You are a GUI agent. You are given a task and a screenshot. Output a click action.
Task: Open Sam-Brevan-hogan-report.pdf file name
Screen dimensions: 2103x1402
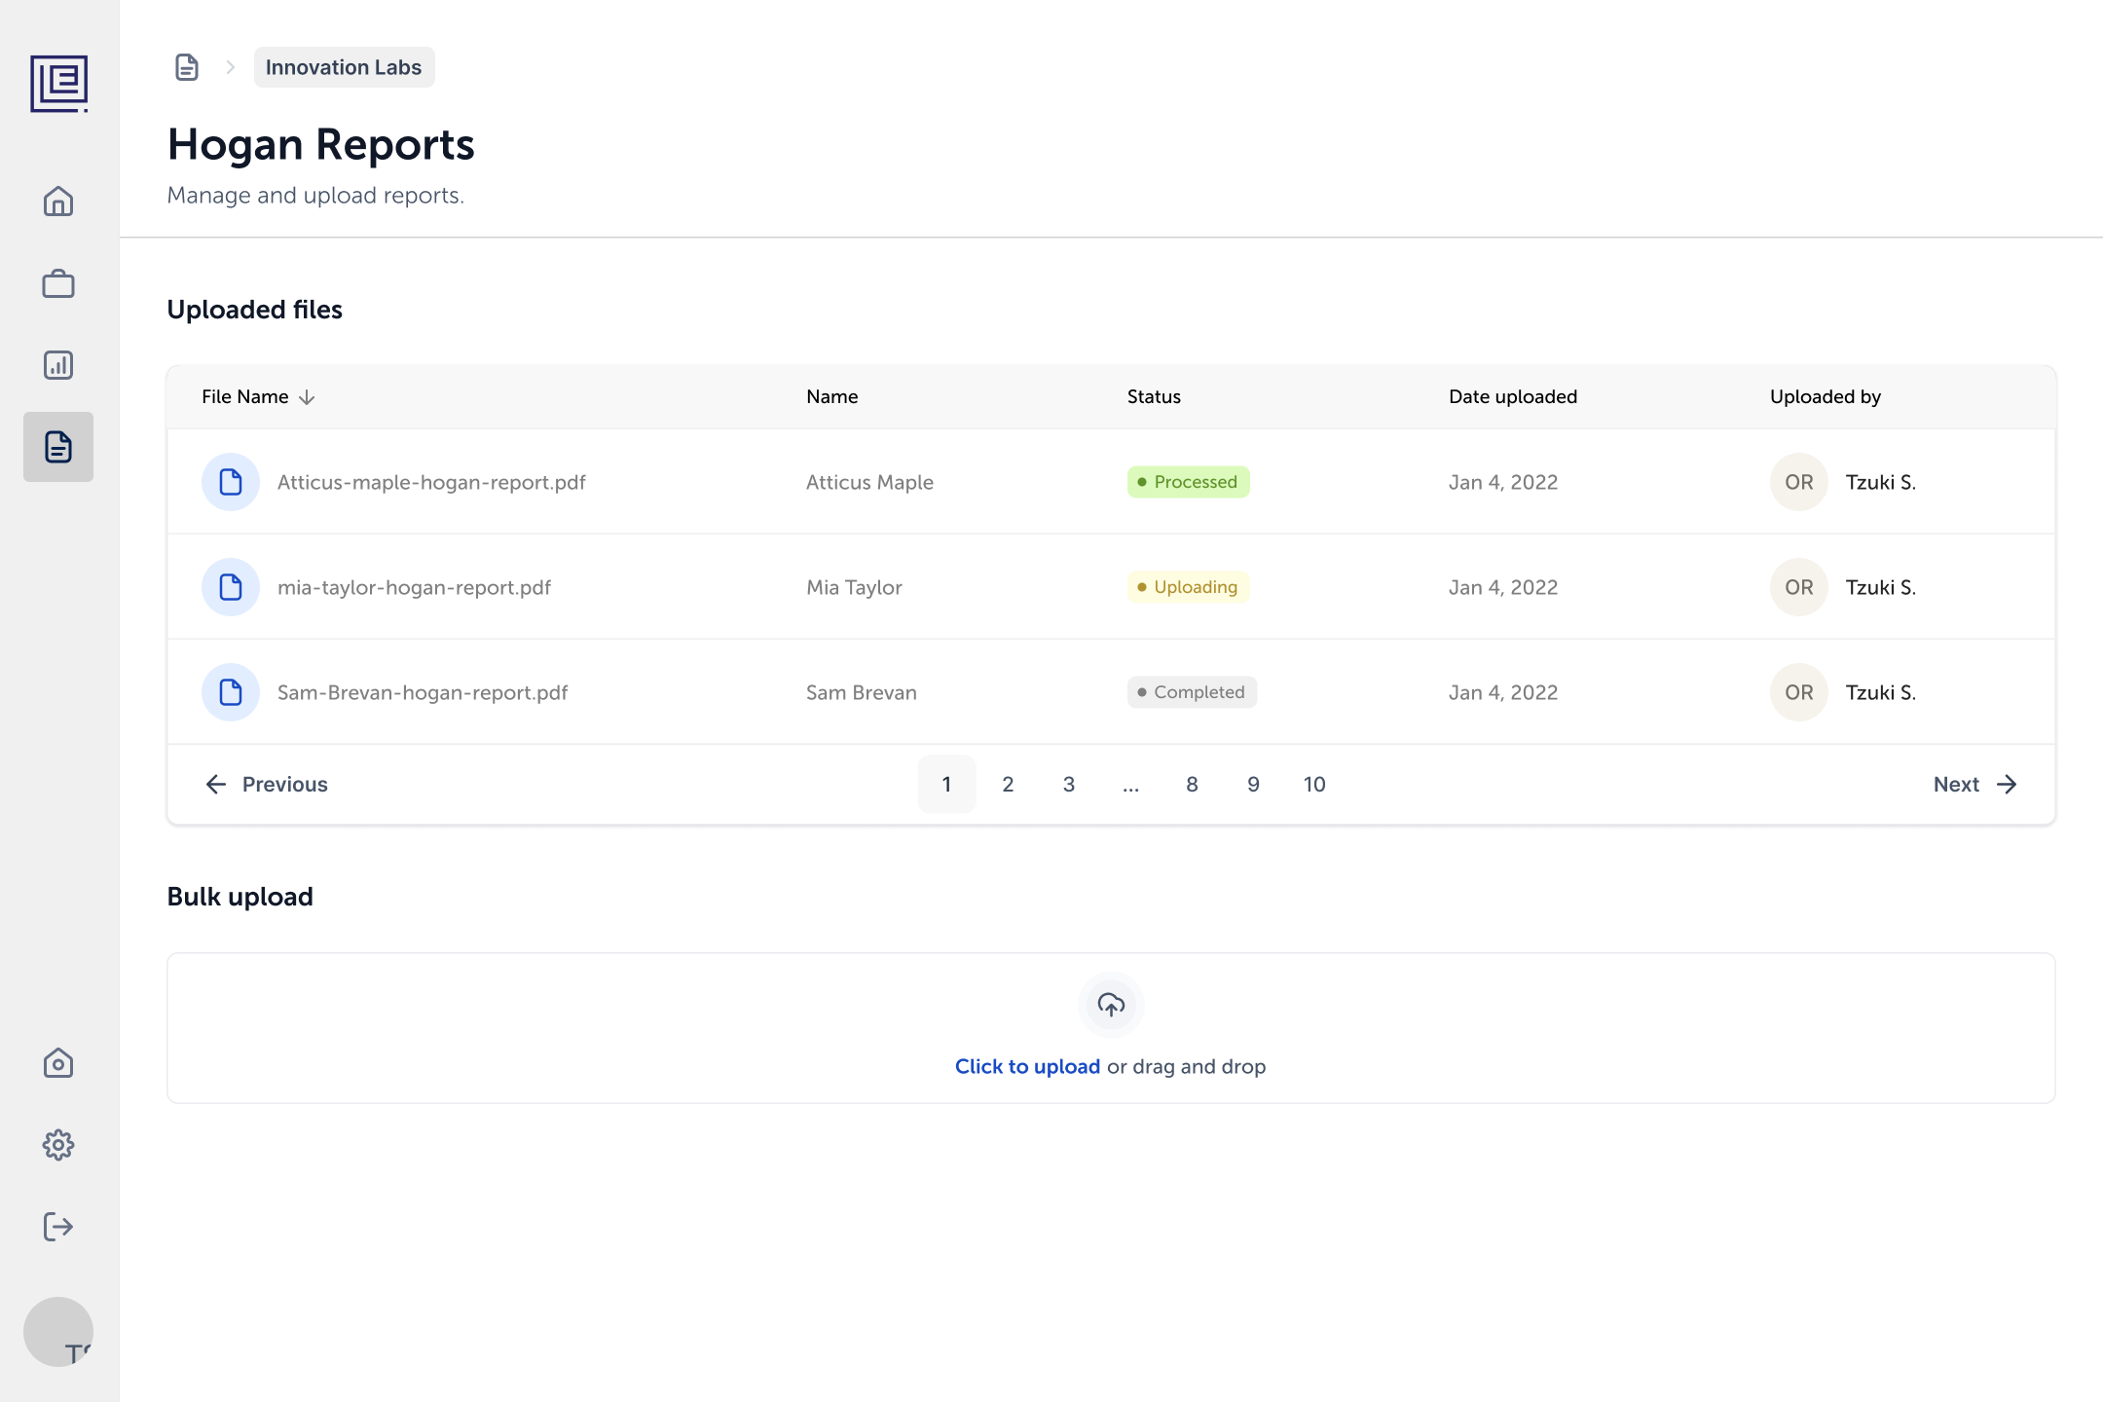[423, 693]
